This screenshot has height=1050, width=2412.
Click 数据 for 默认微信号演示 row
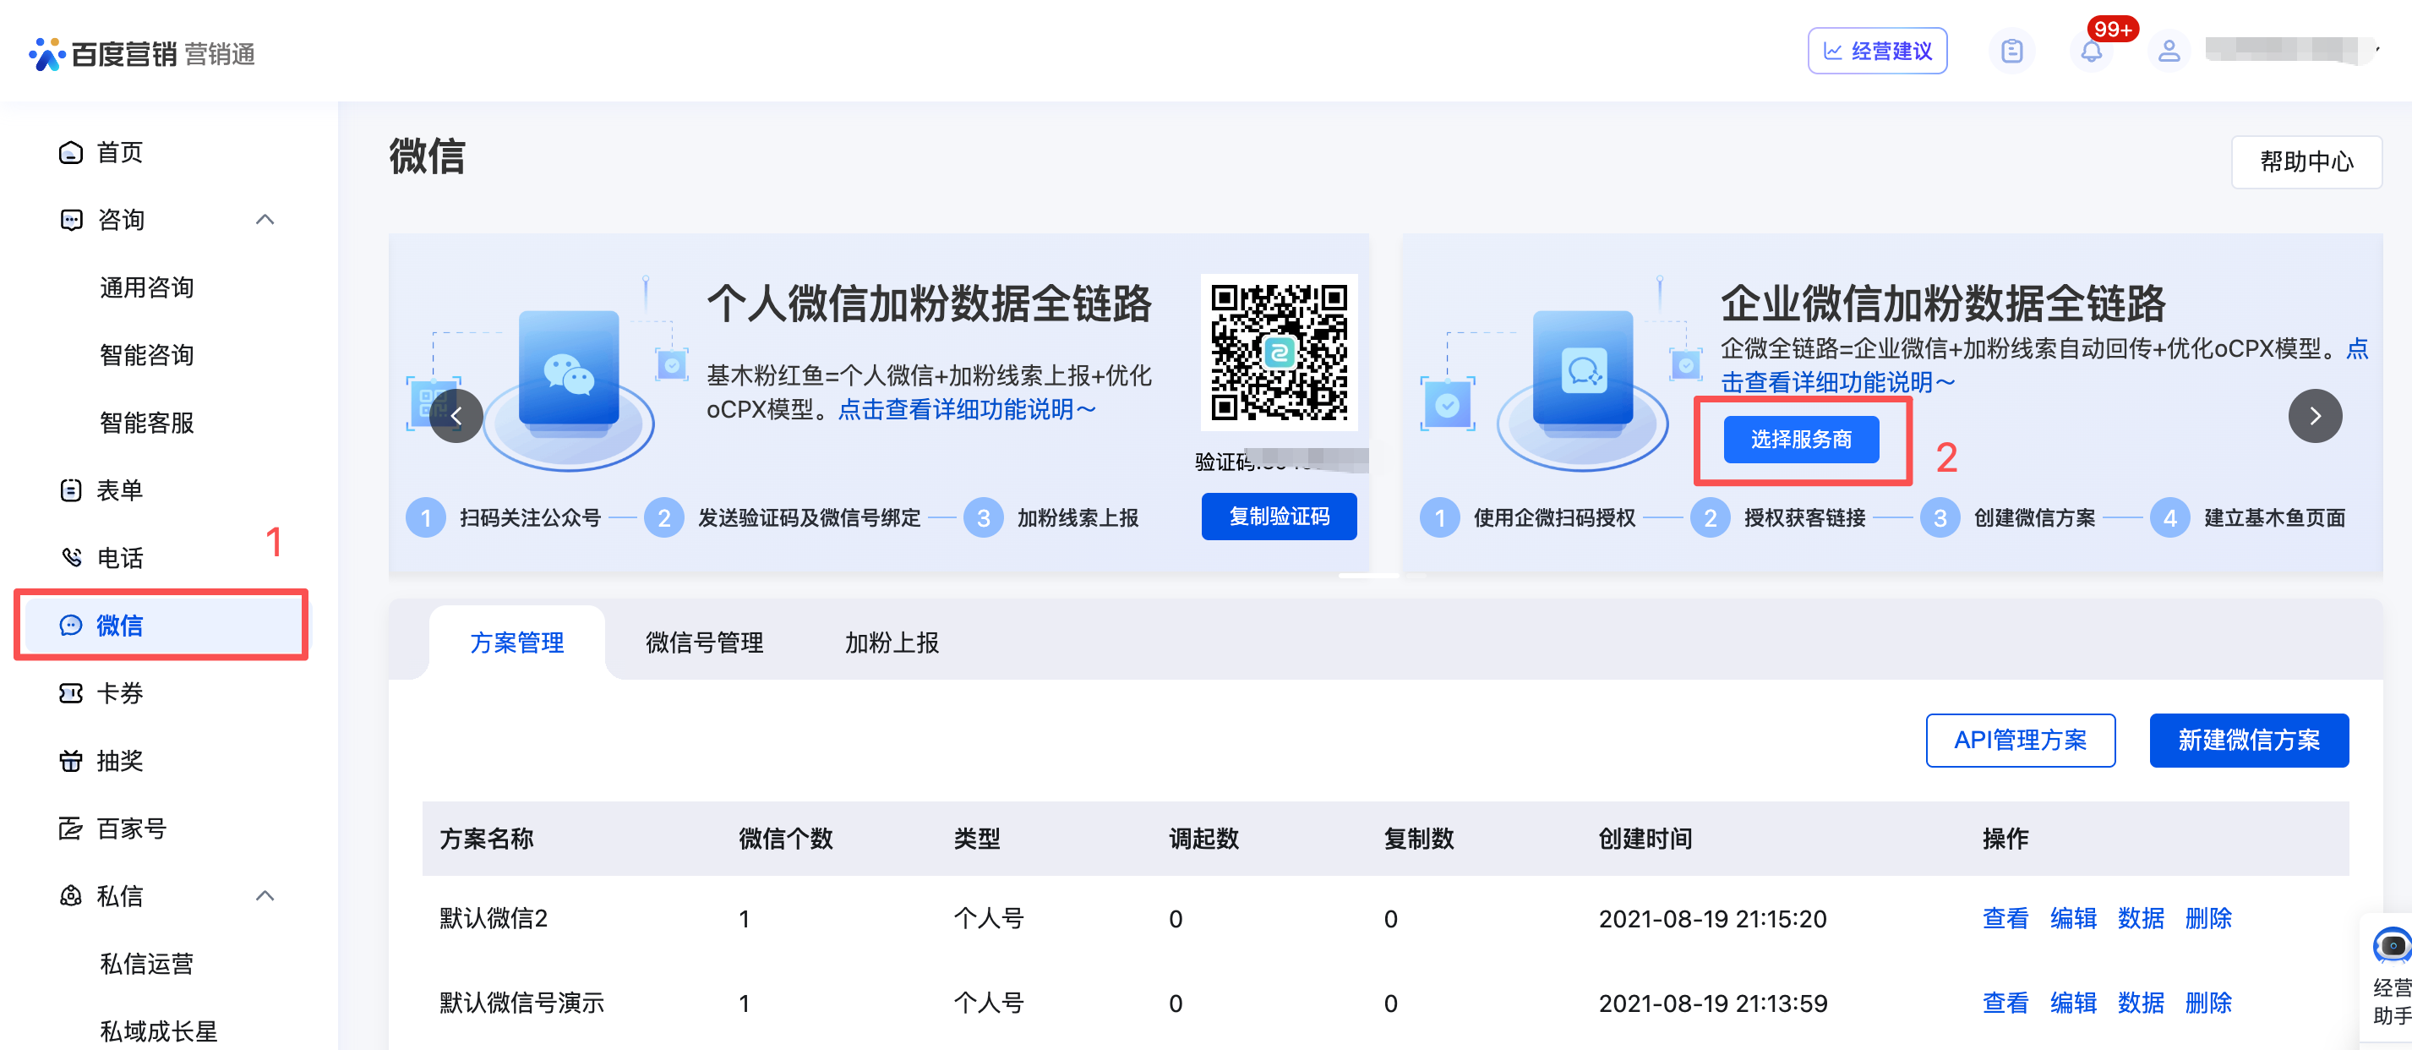coord(2141,1004)
